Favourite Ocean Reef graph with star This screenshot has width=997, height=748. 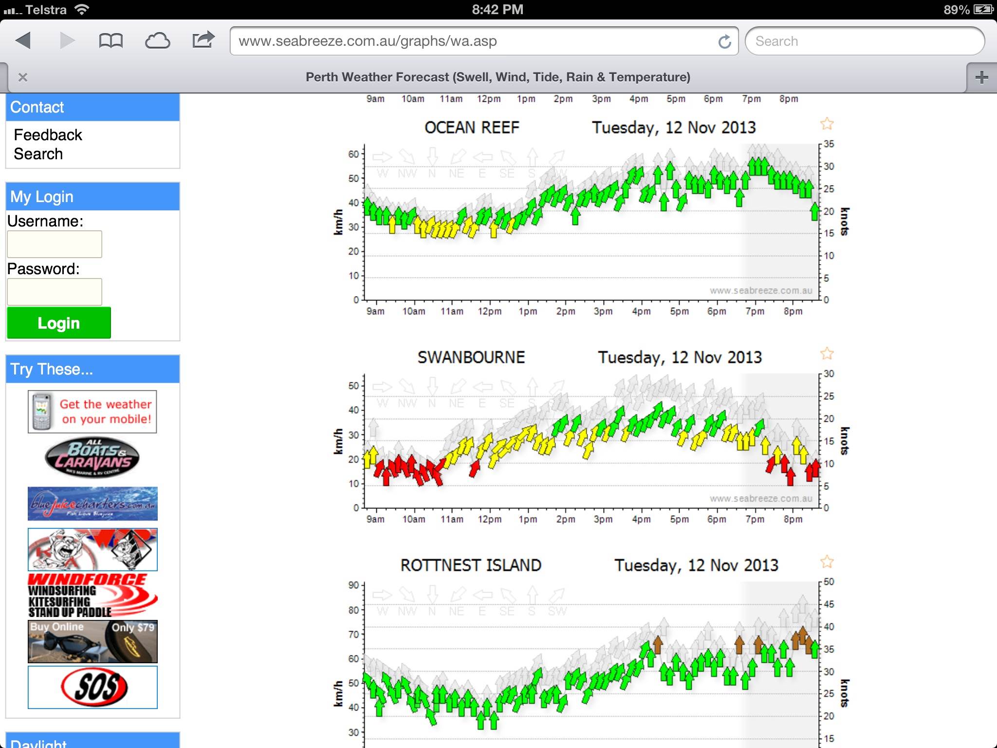pos(827,124)
